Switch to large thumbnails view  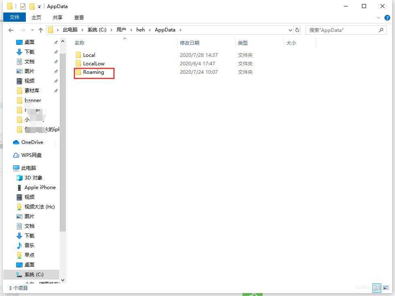(386, 288)
